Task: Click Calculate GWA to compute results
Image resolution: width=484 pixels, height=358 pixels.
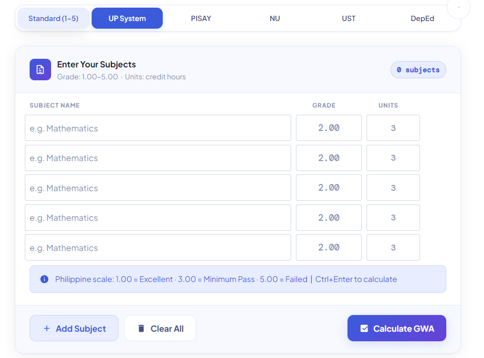Action: click(x=397, y=328)
